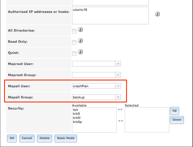The height and width of the screenshot is (147, 193).
Task: Tick the Read Only checkbox
Action: (74, 42)
